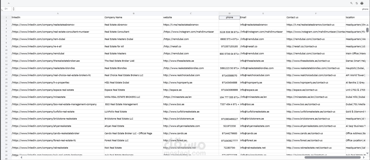Click 'Brickstone Real Estate LLC' cell
The height and width of the screenshot is (160, 370).
(x=134, y=119)
